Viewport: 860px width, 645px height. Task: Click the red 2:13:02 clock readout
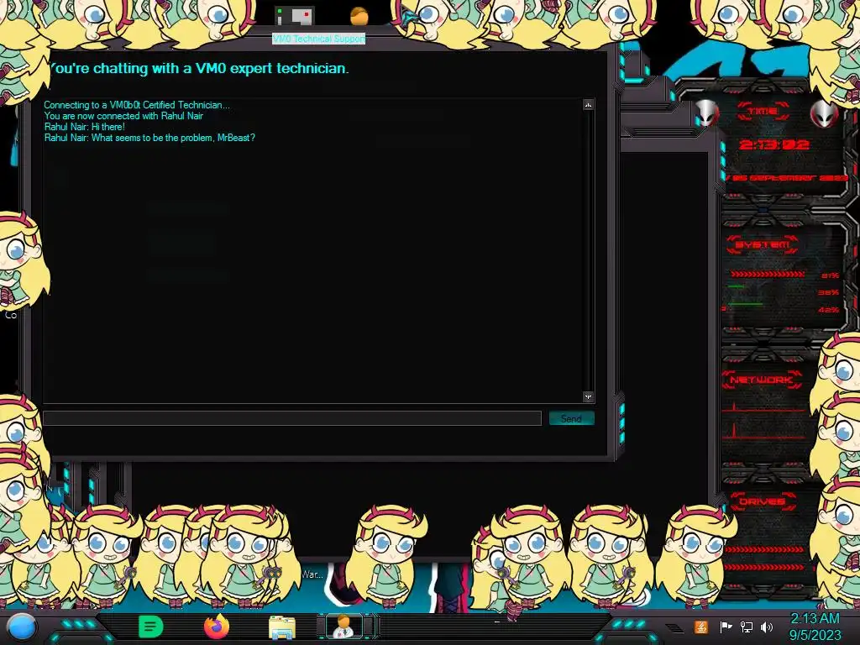tap(774, 144)
